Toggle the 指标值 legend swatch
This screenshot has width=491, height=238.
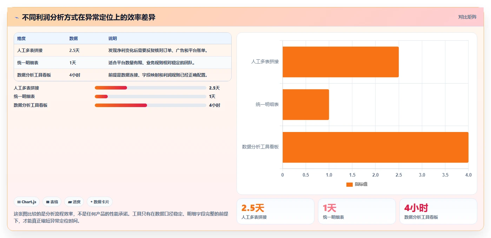[349, 184]
